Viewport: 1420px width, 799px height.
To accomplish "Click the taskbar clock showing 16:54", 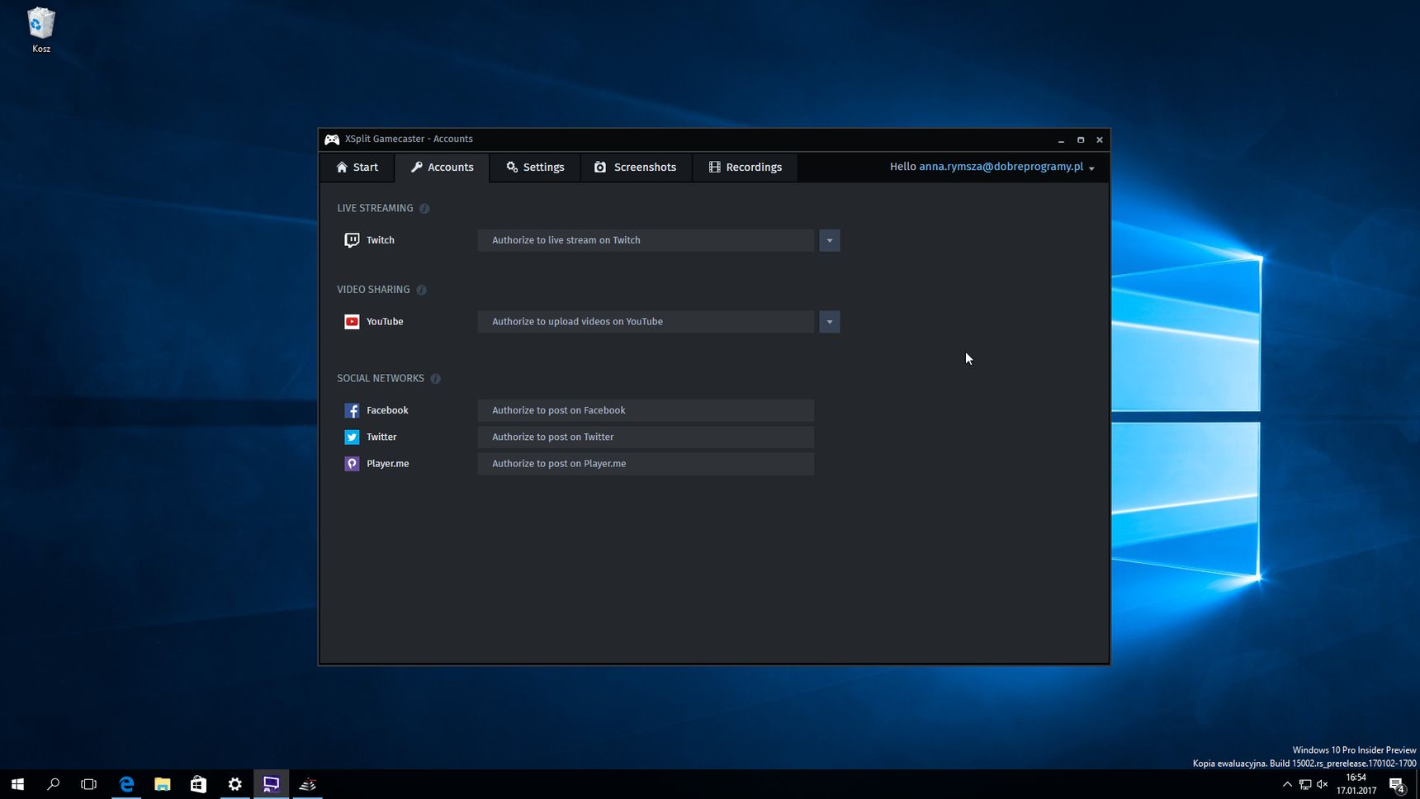I will [x=1356, y=784].
